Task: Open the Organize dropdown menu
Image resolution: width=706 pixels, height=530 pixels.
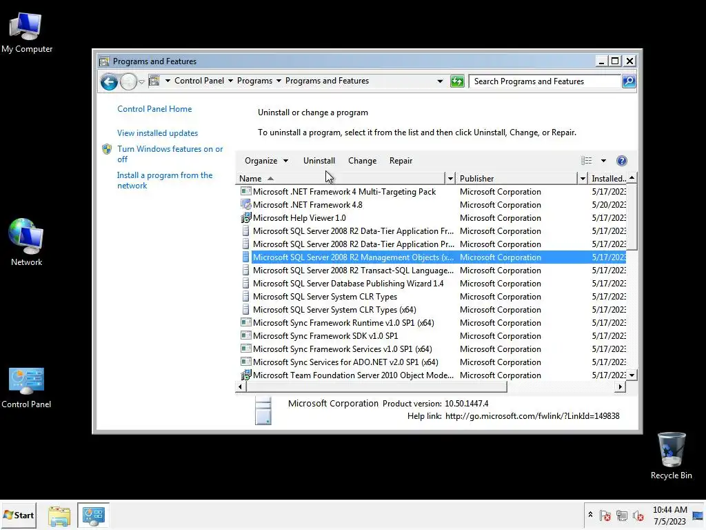Action: [266, 161]
